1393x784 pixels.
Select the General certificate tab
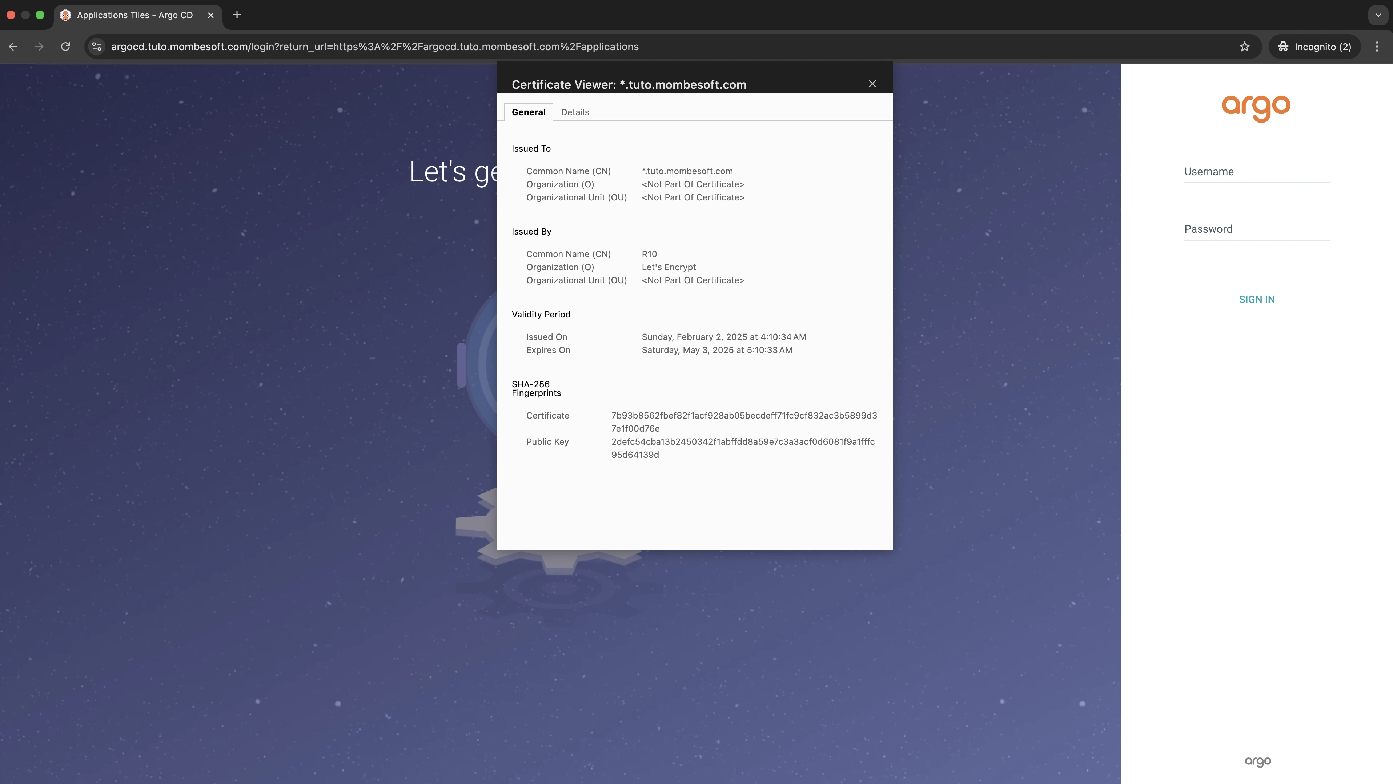(x=528, y=112)
